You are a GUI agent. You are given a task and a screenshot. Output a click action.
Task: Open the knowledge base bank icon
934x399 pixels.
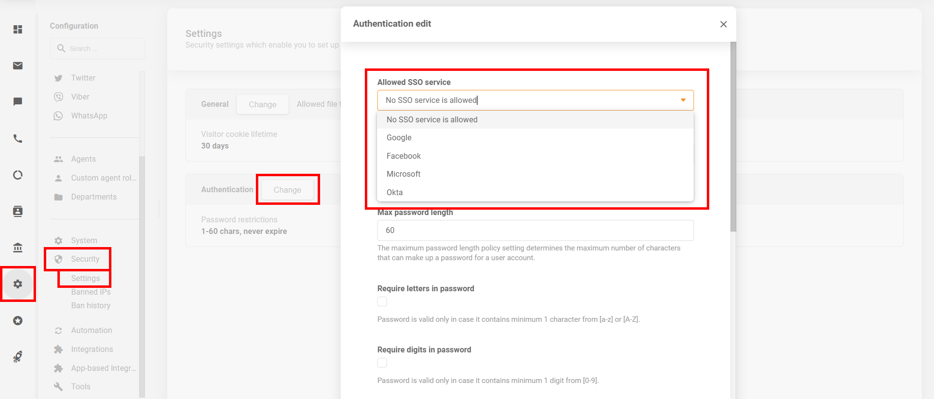click(18, 248)
